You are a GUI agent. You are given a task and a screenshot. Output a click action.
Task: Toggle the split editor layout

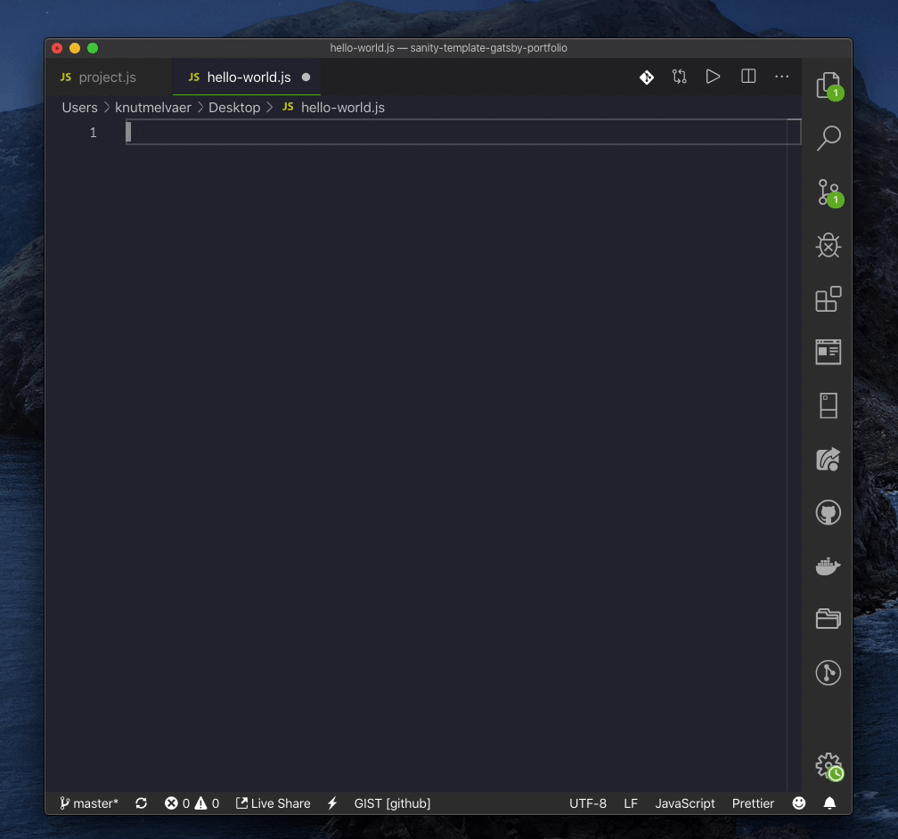[x=747, y=77]
